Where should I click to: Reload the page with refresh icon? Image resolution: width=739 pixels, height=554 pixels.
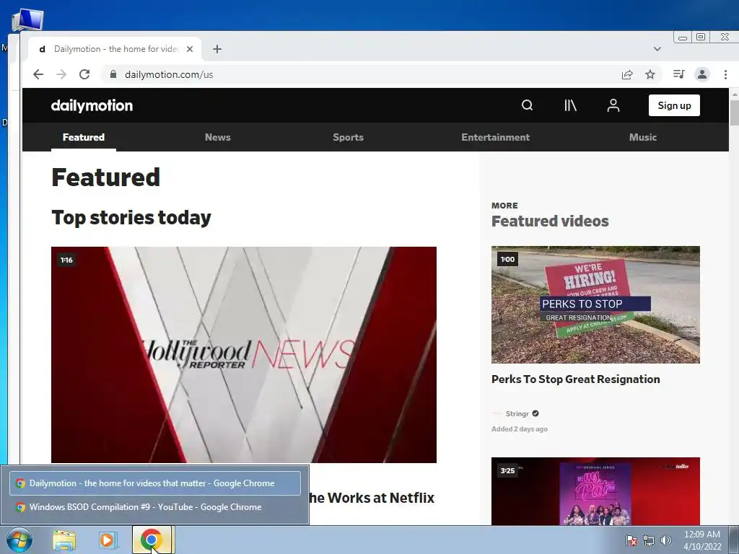tap(84, 74)
